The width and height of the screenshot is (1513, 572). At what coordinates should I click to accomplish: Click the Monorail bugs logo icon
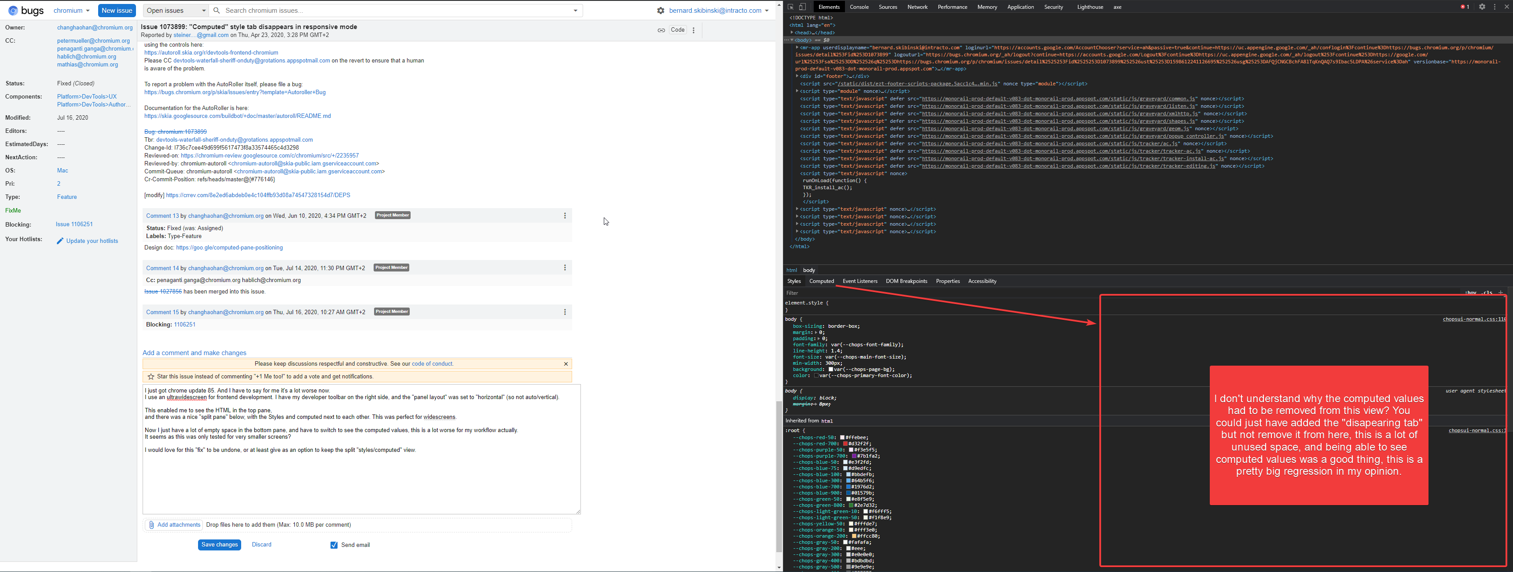[x=13, y=11]
